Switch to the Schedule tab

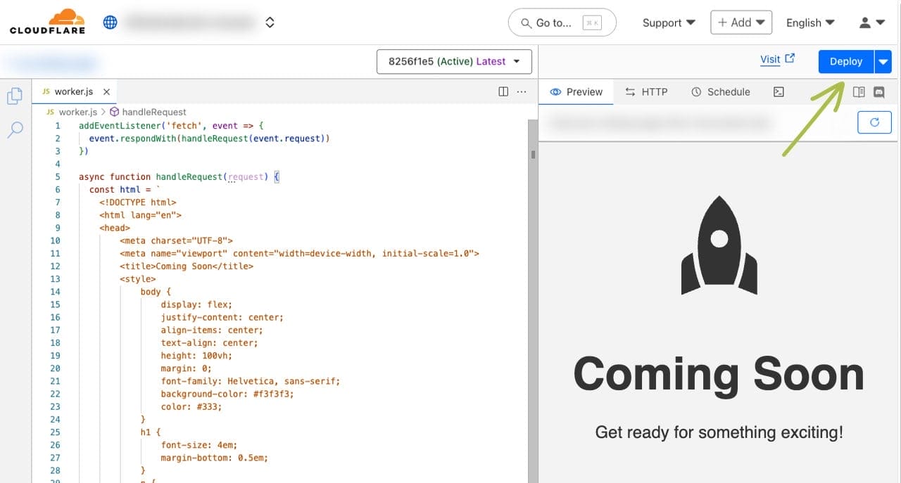[x=721, y=91]
